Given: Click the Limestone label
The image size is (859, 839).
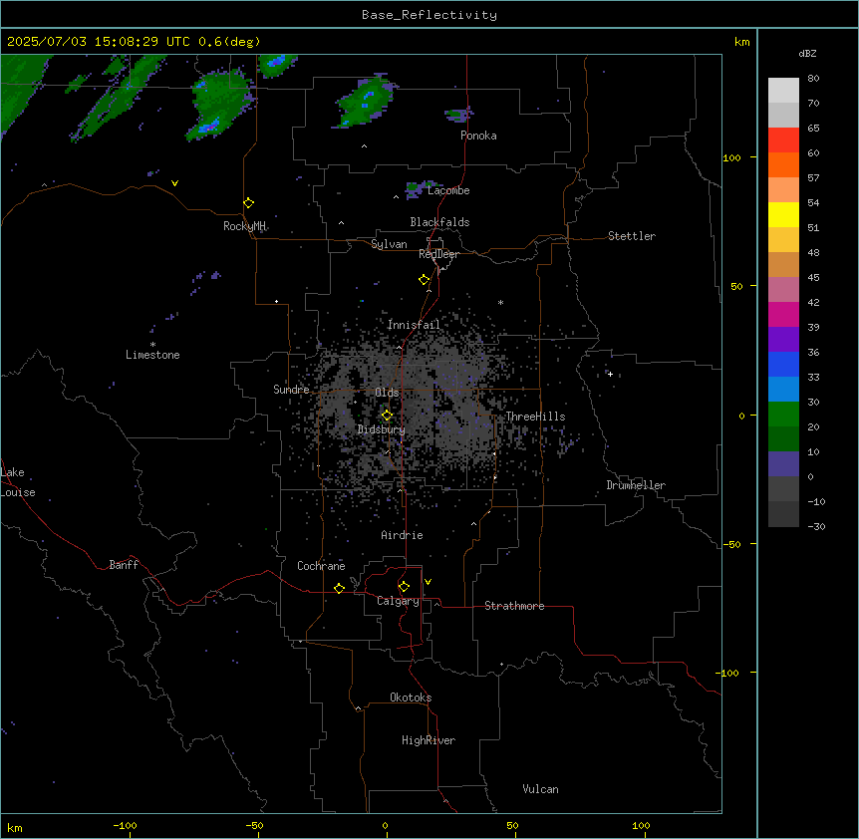Looking at the screenshot, I should pos(152,355).
